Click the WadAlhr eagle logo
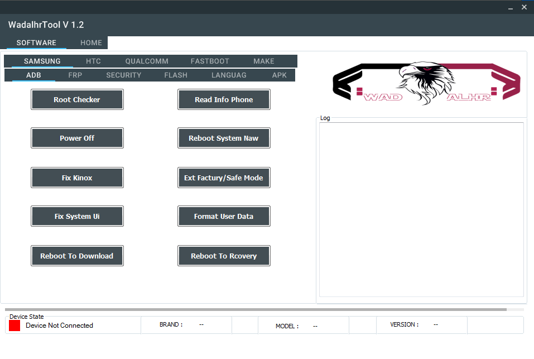The width and height of the screenshot is (534, 359). [x=426, y=84]
